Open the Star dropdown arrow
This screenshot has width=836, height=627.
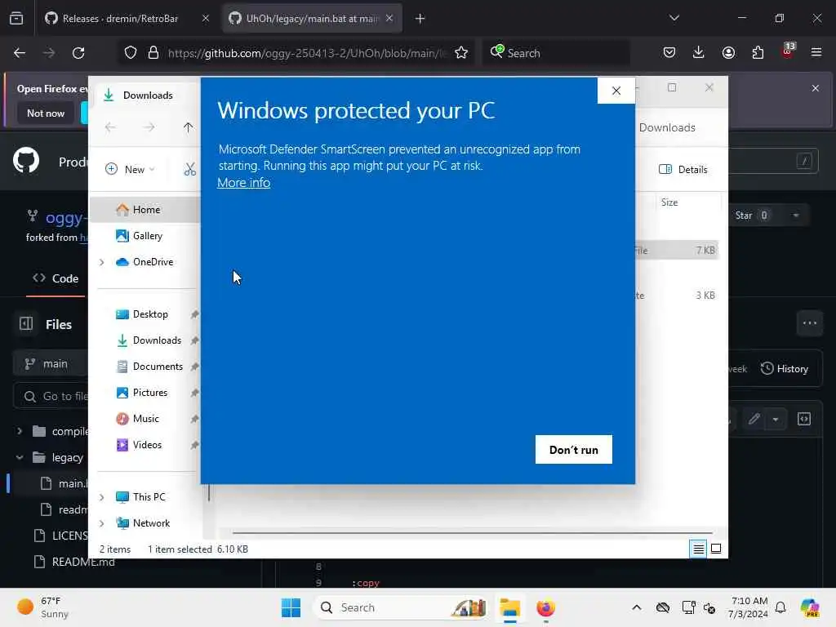point(795,216)
